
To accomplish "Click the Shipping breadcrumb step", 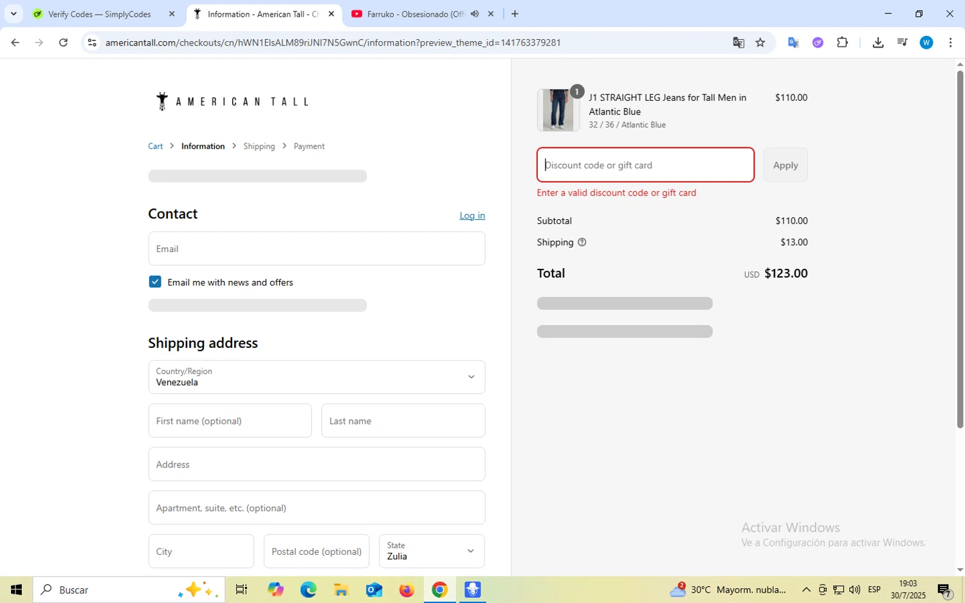I will click(259, 147).
